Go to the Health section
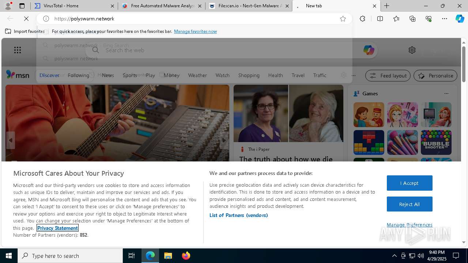This screenshot has height=263, width=468. point(275,75)
